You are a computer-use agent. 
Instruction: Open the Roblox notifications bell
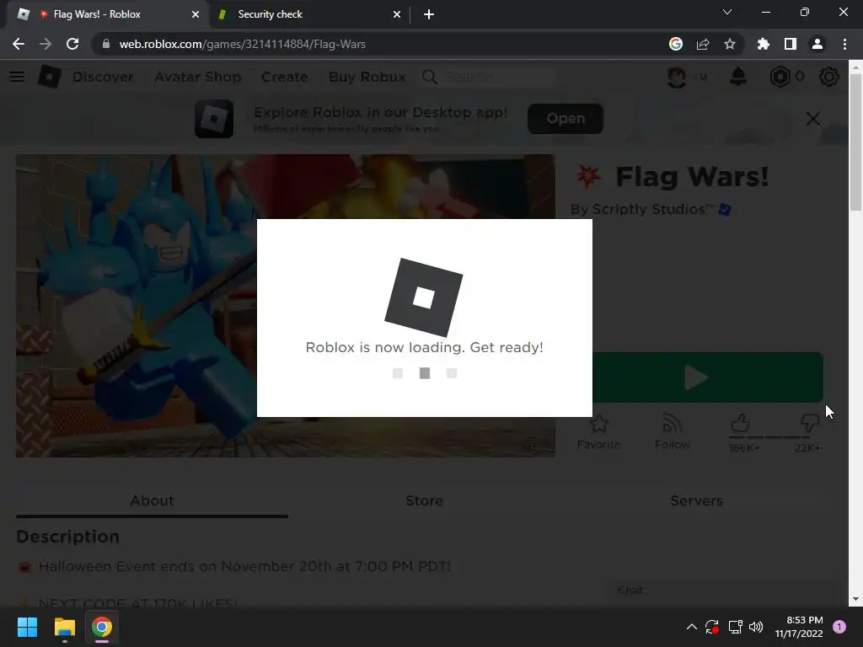tap(738, 77)
